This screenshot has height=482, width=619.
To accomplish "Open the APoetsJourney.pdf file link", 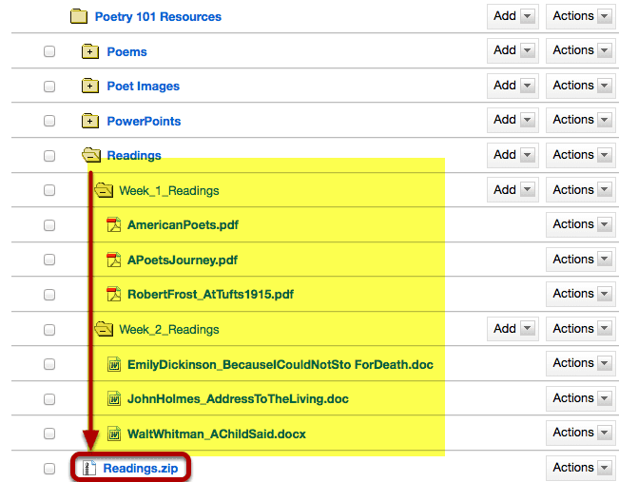I will click(x=183, y=260).
